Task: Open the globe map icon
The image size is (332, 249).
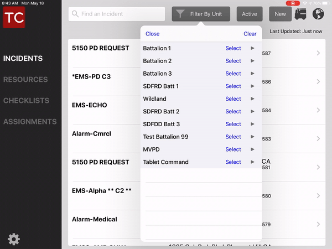Action: [318, 14]
